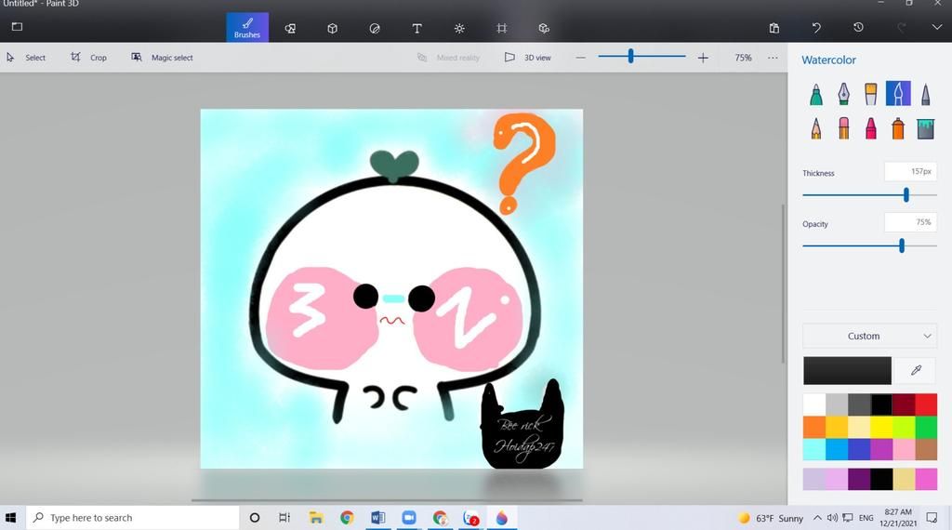
Task: Activate Magic select
Action: 162,58
